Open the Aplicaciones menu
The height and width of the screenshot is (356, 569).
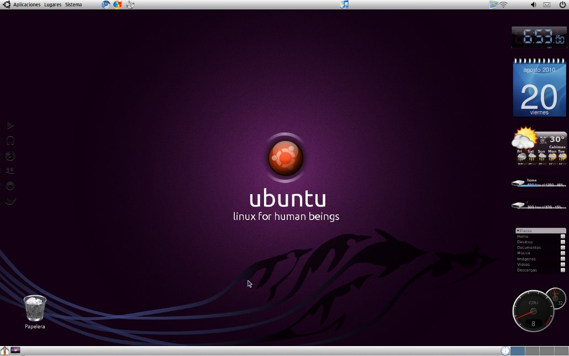pyautogui.click(x=27, y=5)
